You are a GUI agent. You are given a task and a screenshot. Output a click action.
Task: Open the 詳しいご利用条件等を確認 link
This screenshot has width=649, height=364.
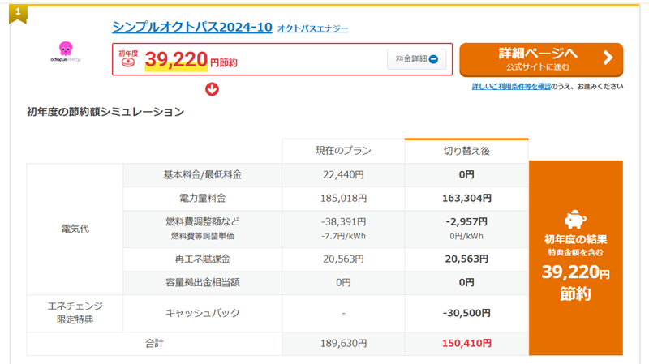pyautogui.click(x=511, y=86)
